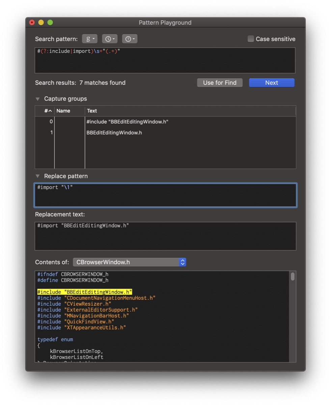
Task: Open the pattern help question-mark popup
Action: (x=130, y=39)
